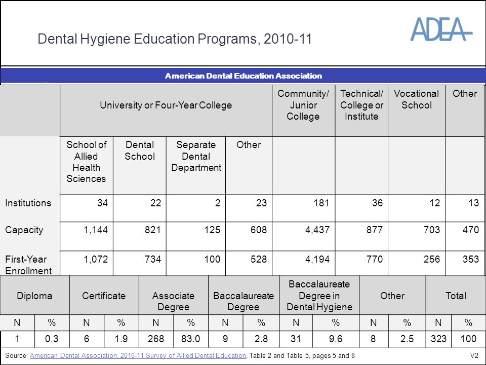The width and height of the screenshot is (486, 365).
Task: Select the Dental Hygiene degree percent 9.6
Action: click(335, 339)
